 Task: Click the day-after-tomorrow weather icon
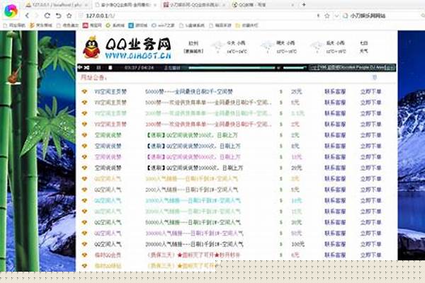(317, 46)
